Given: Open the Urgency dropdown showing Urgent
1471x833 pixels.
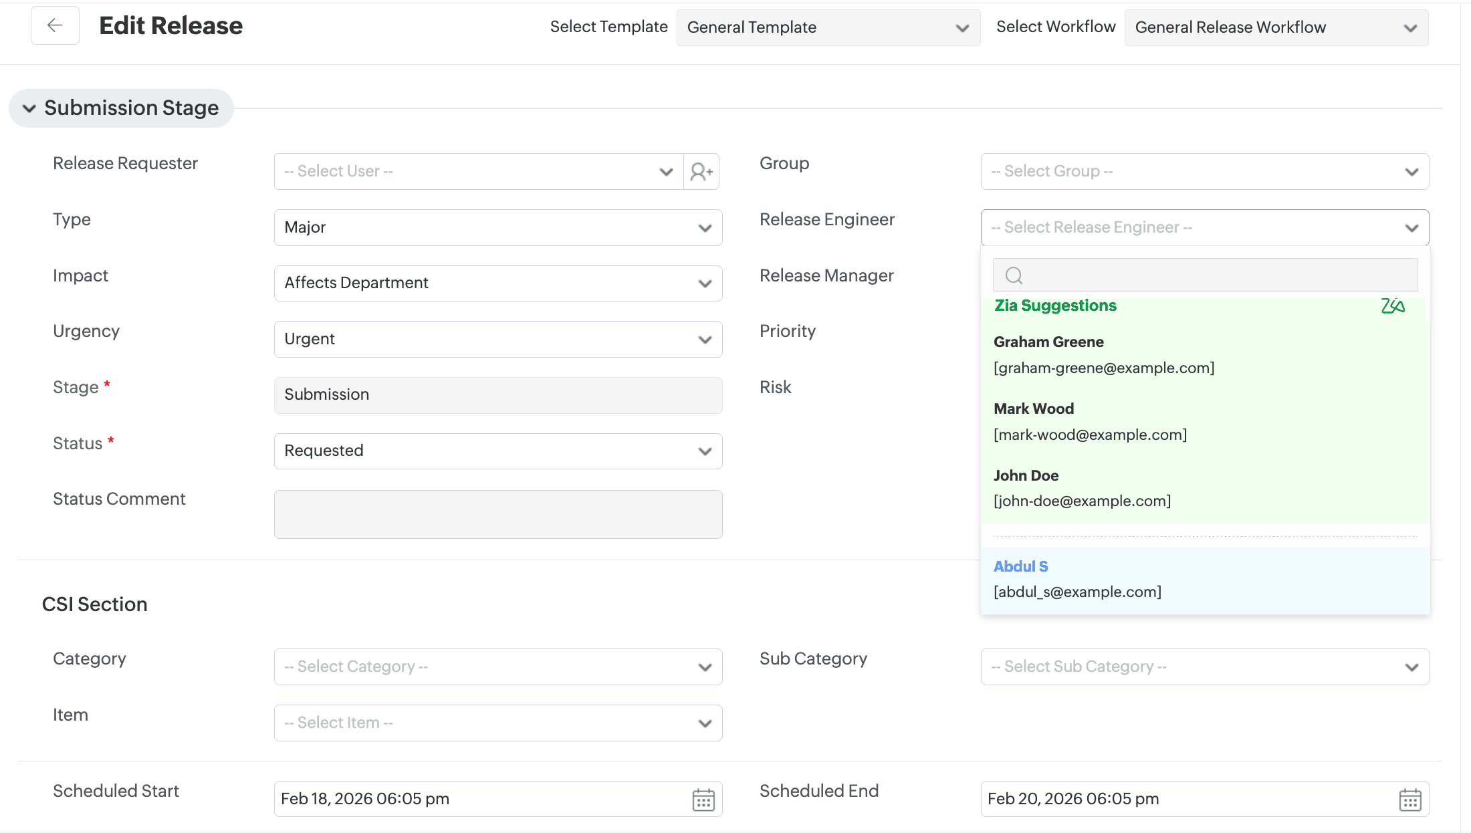Looking at the screenshot, I should [x=497, y=339].
